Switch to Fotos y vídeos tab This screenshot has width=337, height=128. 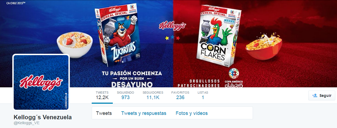(x=192, y=113)
